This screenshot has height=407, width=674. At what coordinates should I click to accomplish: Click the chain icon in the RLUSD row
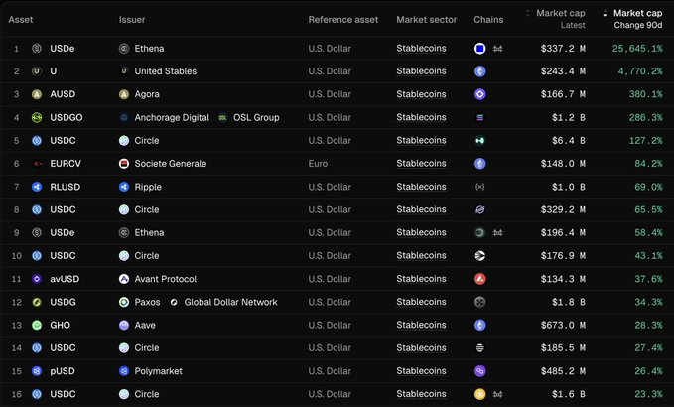tap(480, 187)
